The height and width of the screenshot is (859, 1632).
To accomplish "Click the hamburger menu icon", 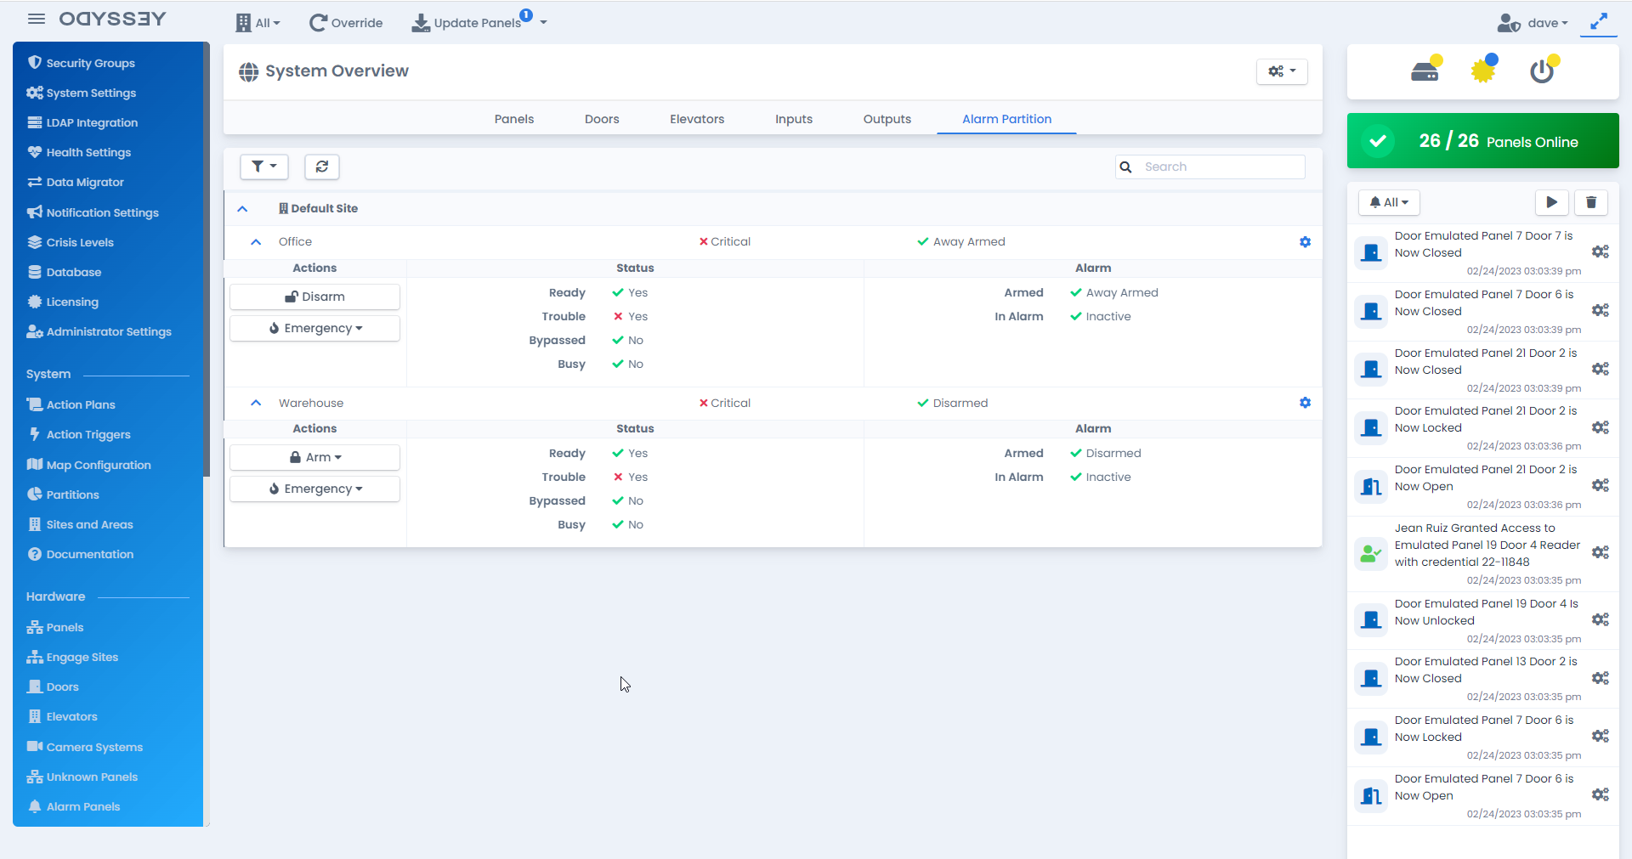I will (36, 19).
